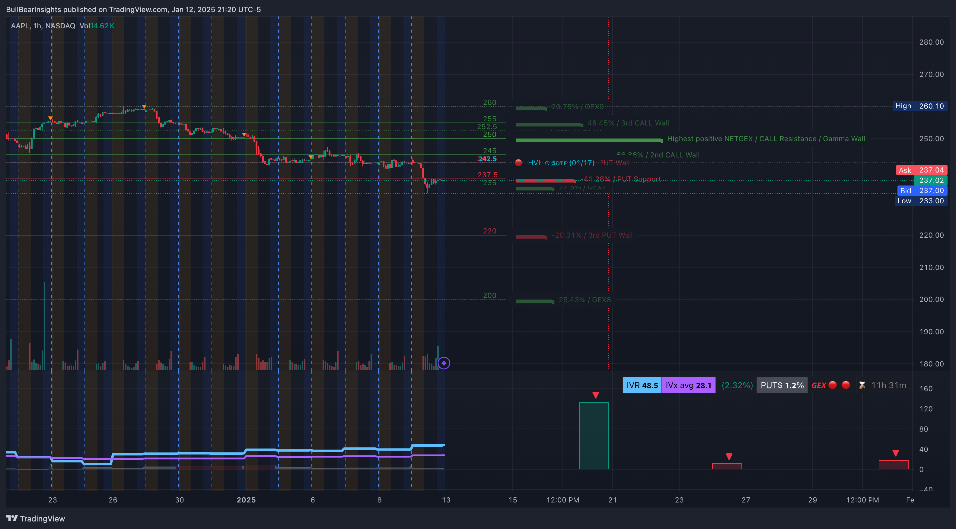The height and width of the screenshot is (529, 956).
Task: Click the 2025 label on the time axis
Action: pyautogui.click(x=246, y=500)
